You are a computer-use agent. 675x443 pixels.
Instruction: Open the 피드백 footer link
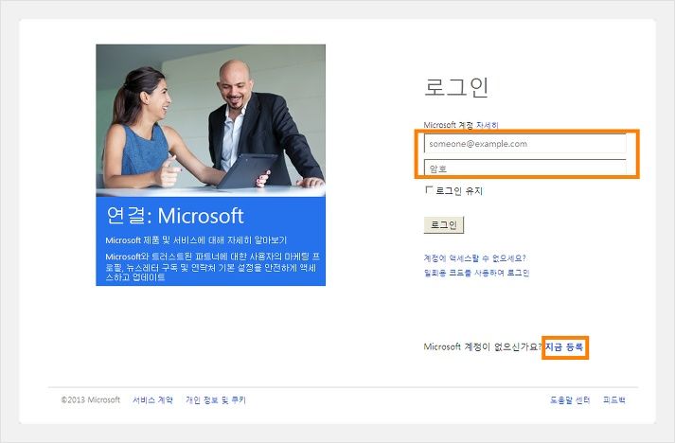click(x=614, y=400)
